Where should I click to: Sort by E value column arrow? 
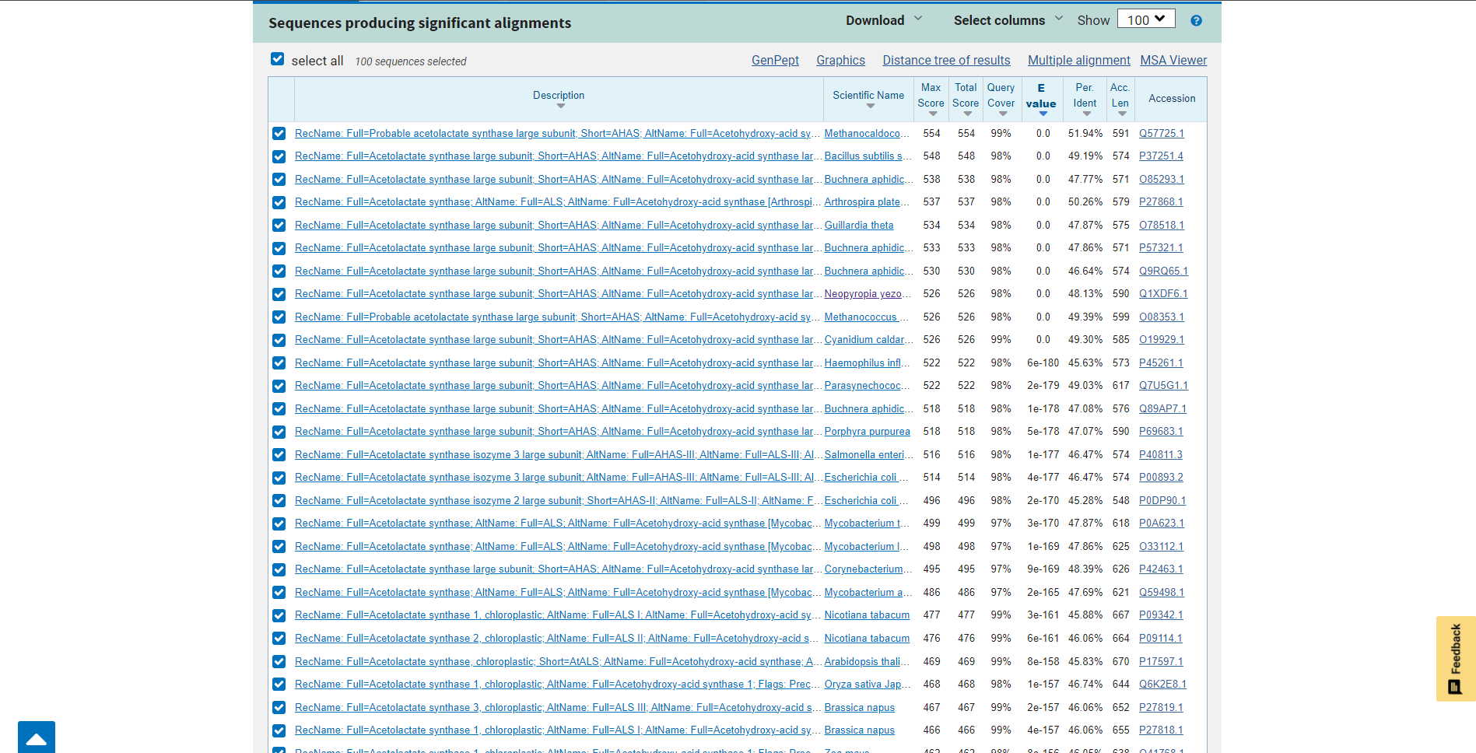click(x=1043, y=114)
